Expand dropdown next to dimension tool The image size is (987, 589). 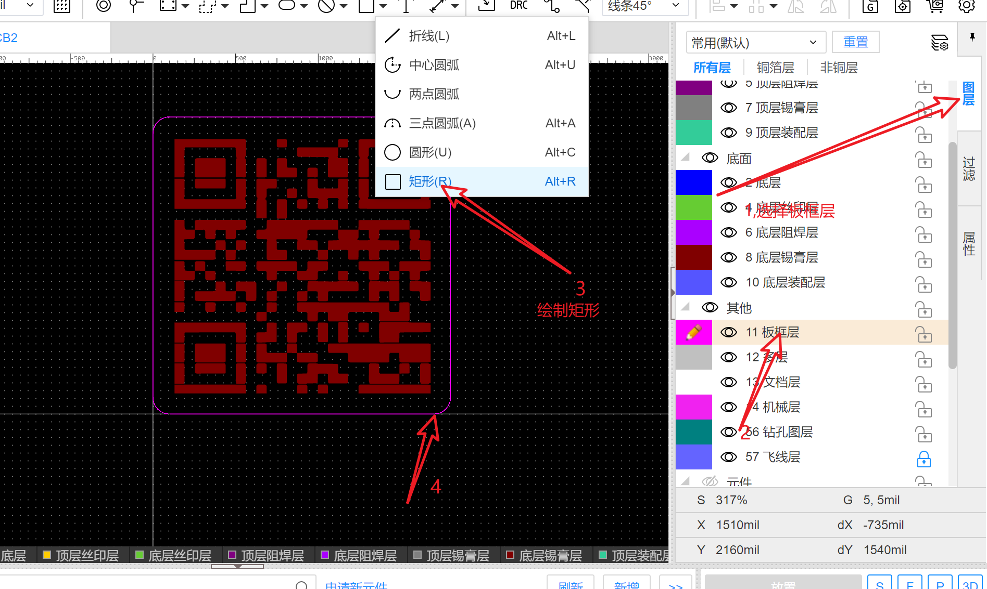coord(455,6)
